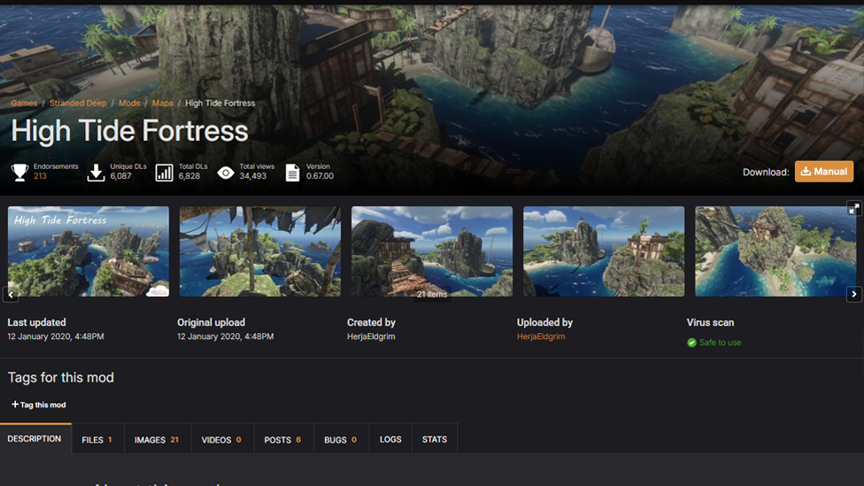
Task: Click High Tide Fortress in the breadcrumb
Action: click(x=220, y=103)
